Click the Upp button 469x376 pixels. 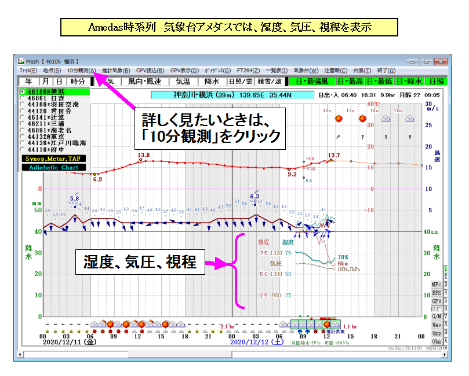click(x=437, y=333)
